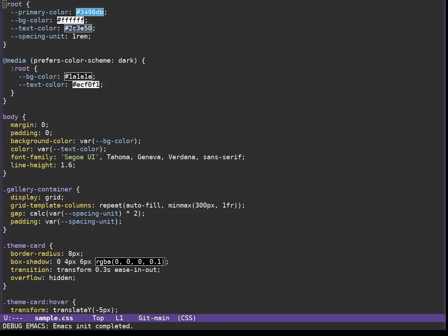Click the .gallery-container selector
Image resolution: width=448 pixels, height=336 pixels.
tap(37, 189)
